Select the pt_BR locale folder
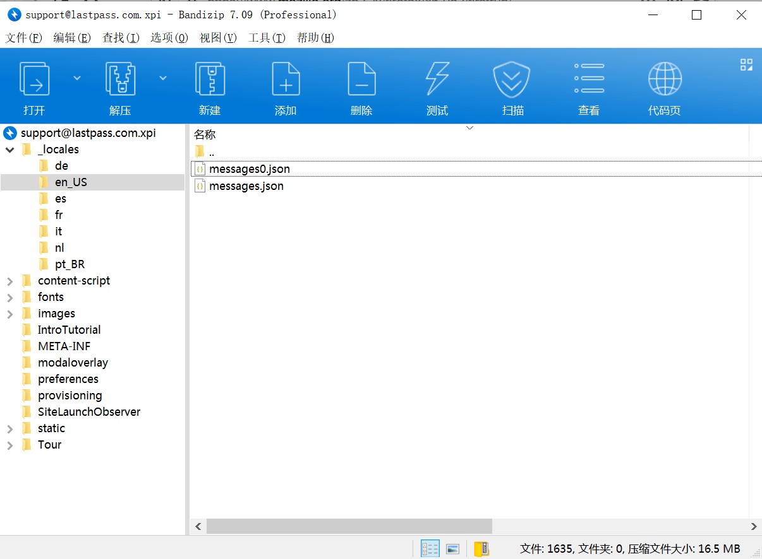This screenshot has width=762, height=559. coord(70,264)
